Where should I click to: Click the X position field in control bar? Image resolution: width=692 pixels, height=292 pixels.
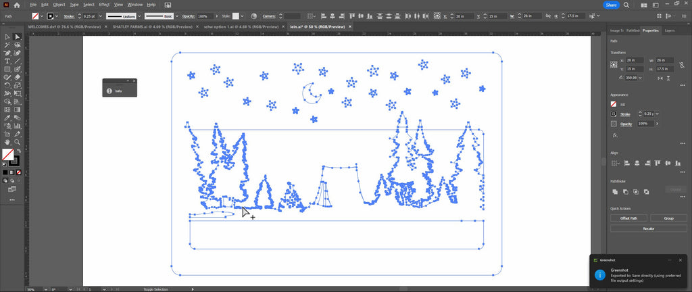[464, 16]
